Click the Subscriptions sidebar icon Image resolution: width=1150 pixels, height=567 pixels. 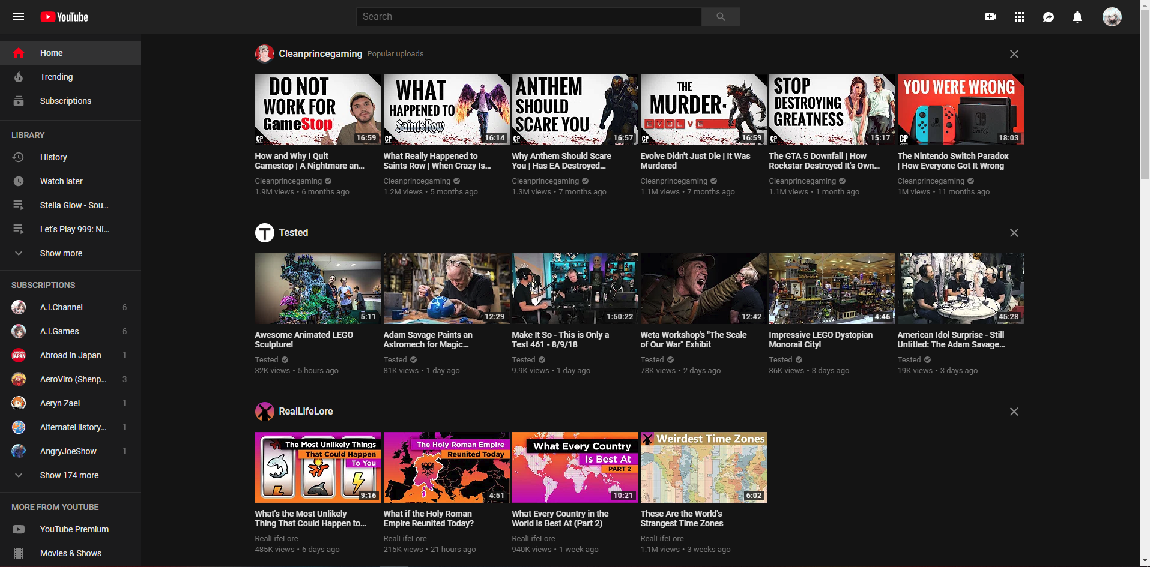click(x=19, y=101)
